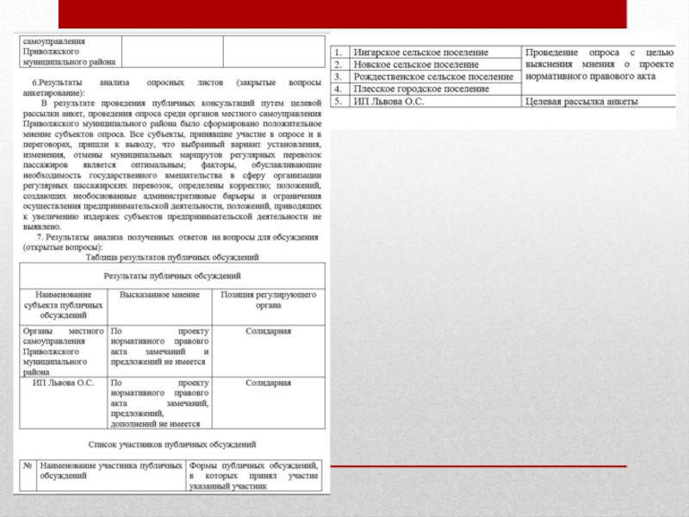
Task: Click "ИП Львова О.С." in numbered row 5
Action: tap(389, 101)
